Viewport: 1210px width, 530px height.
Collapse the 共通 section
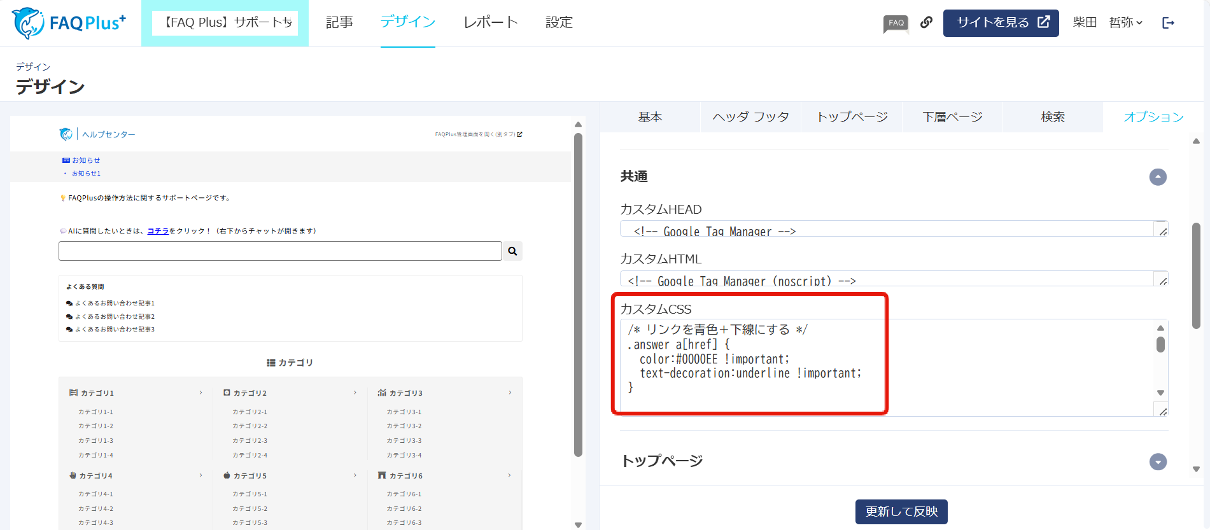pyautogui.click(x=1158, y=177)
